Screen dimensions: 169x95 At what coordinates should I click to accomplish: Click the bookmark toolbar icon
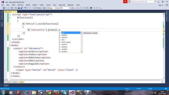91,8
